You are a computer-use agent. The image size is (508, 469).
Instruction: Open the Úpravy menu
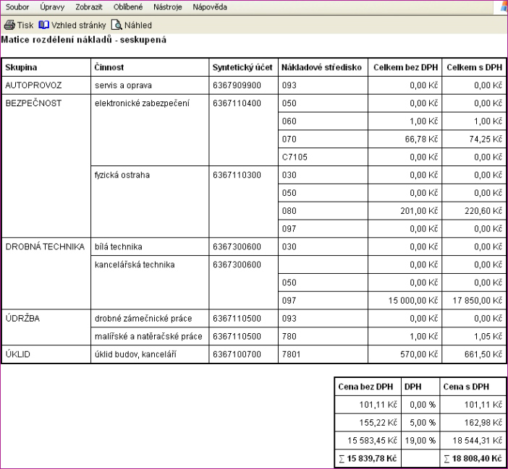coord(52,7)
